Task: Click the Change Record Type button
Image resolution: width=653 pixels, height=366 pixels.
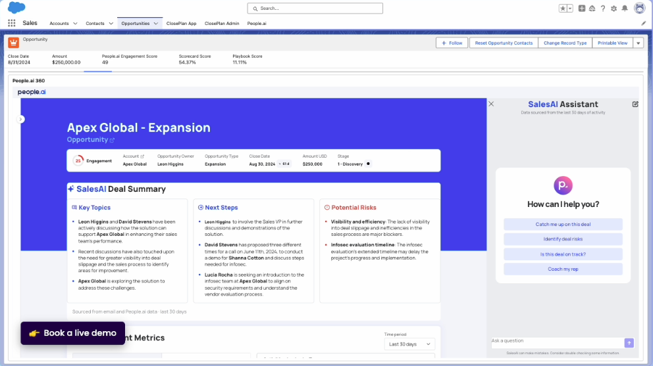Action: tap(565, 43)
